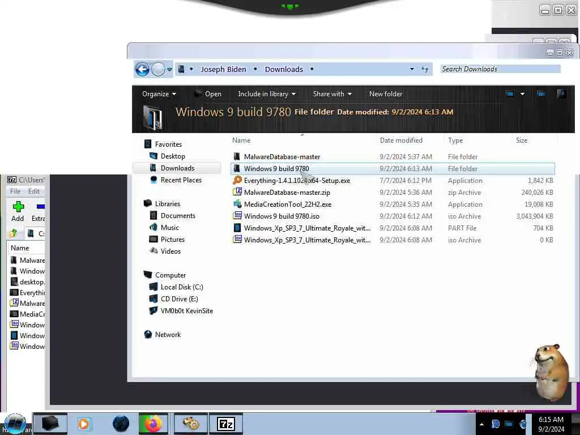Launch media player from the taskbar
The image size is (580, 435).
click(84, 424)
